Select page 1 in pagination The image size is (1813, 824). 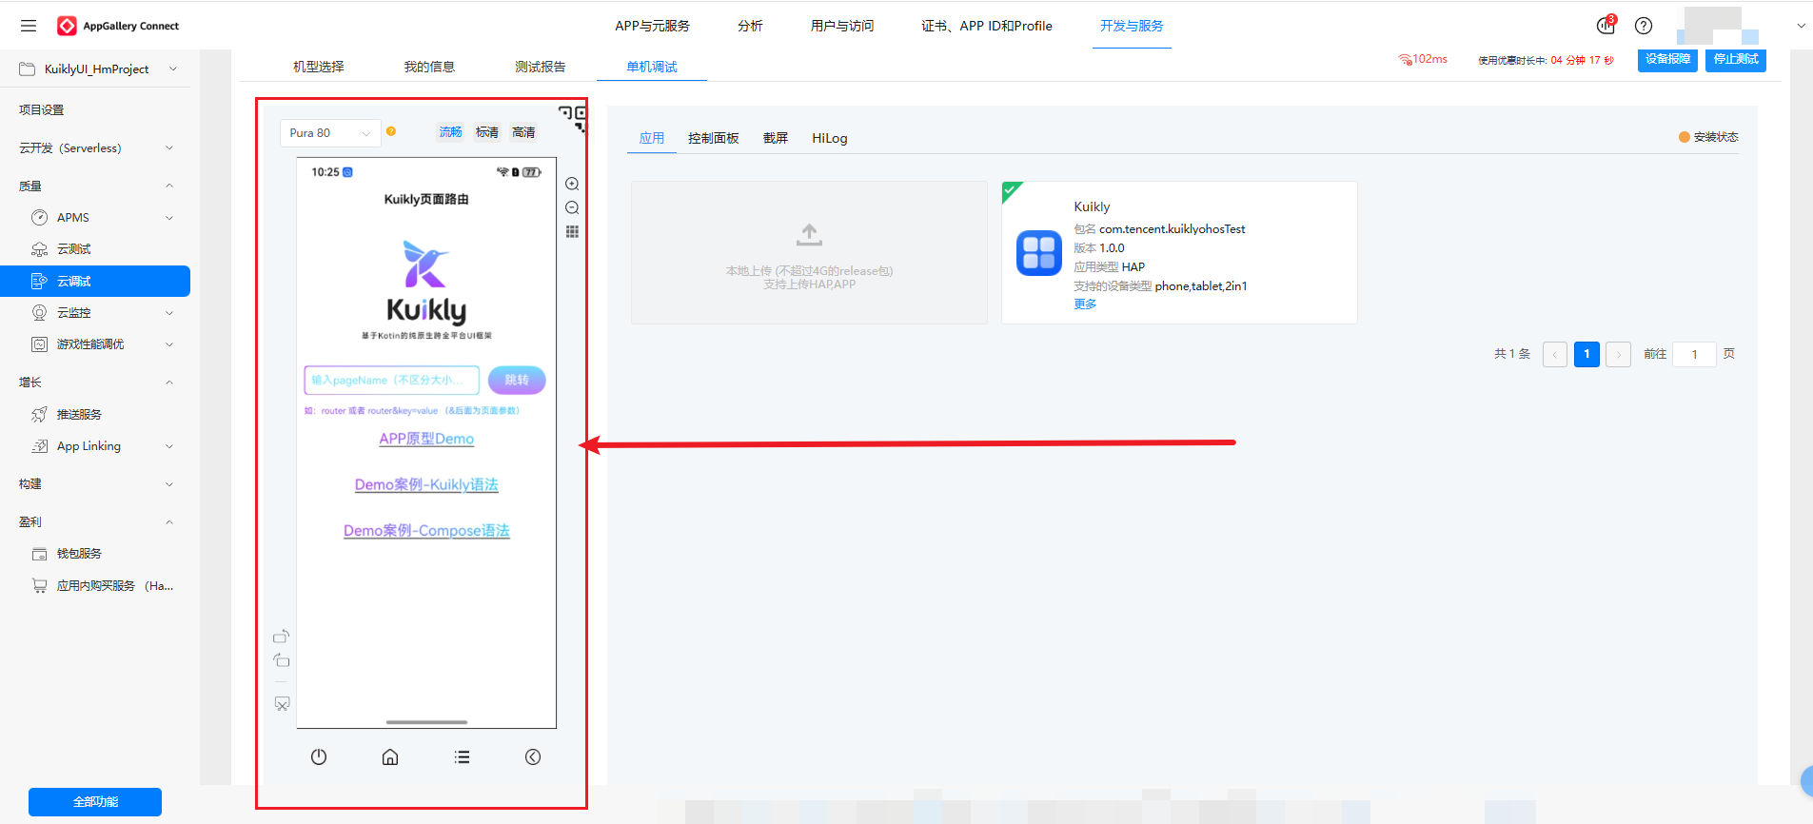(1586, 354)
